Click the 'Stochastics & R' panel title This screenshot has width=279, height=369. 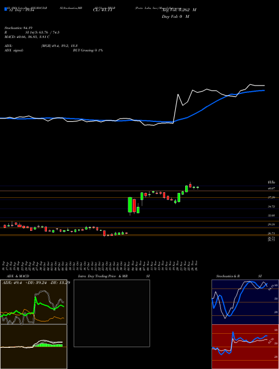(228, 276)
